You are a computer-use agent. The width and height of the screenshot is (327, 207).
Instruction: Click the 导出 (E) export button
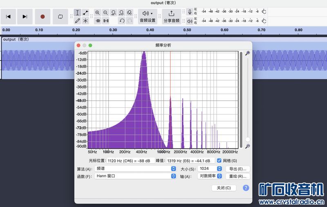pyautogui.click(x=237, y=169)
